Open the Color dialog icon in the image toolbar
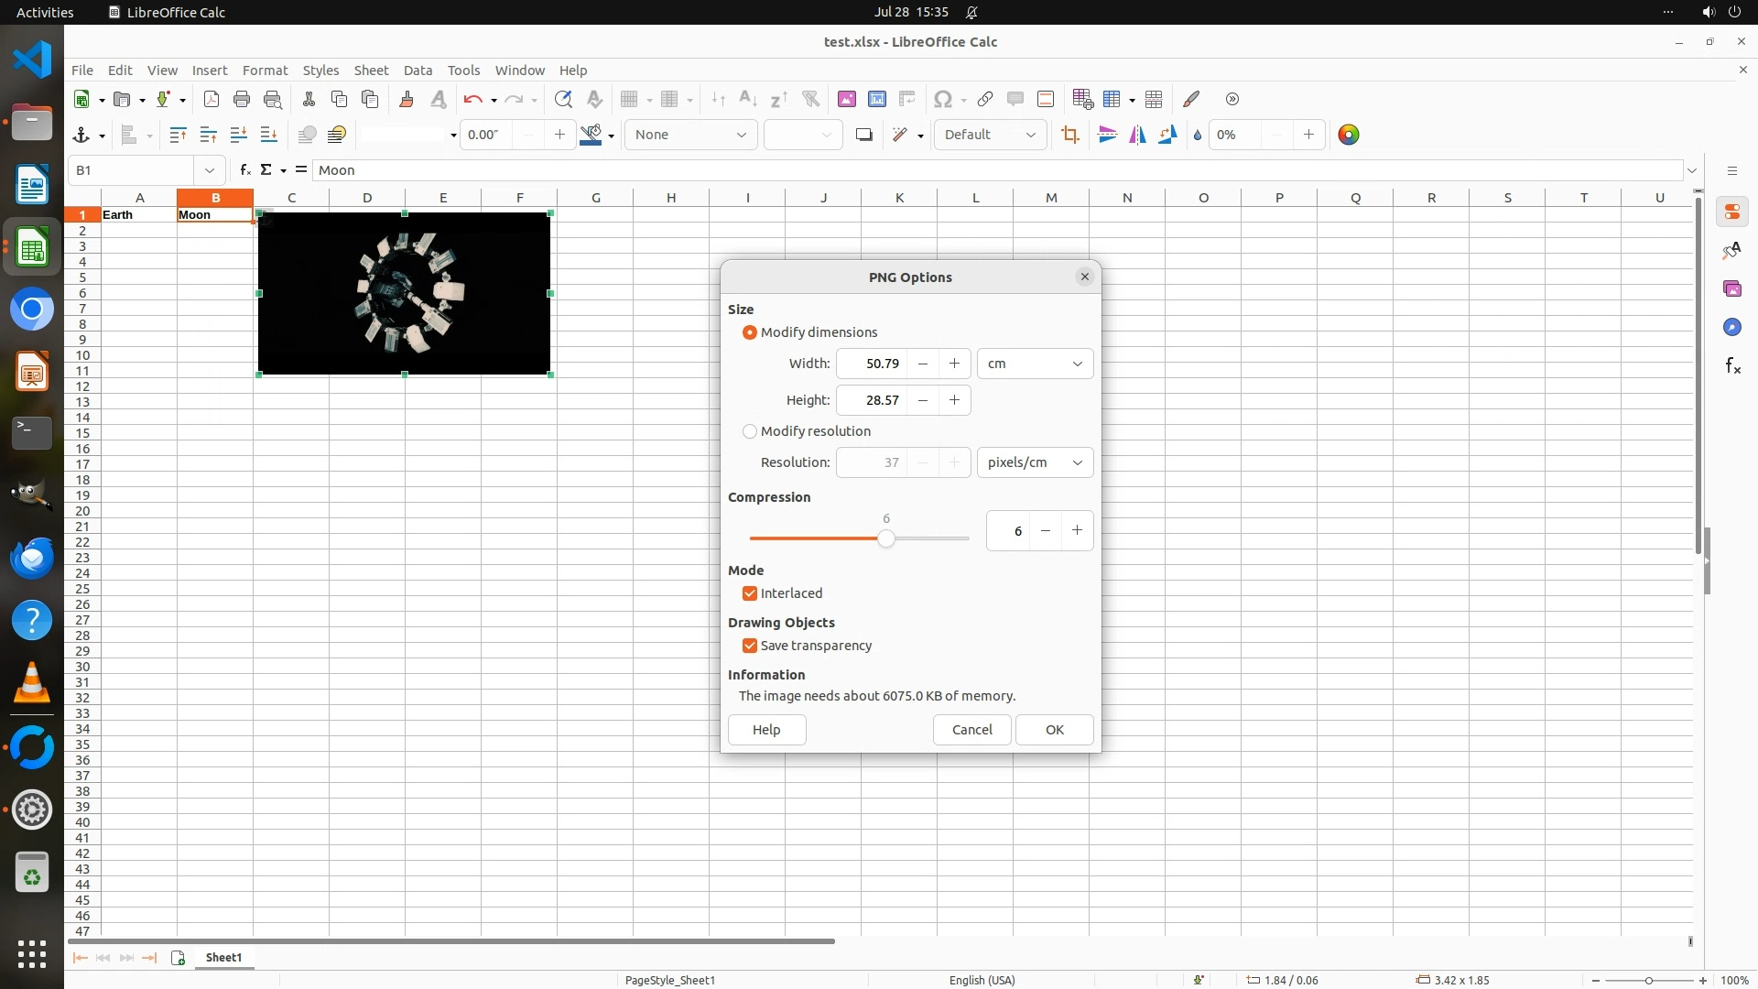 1348,135
